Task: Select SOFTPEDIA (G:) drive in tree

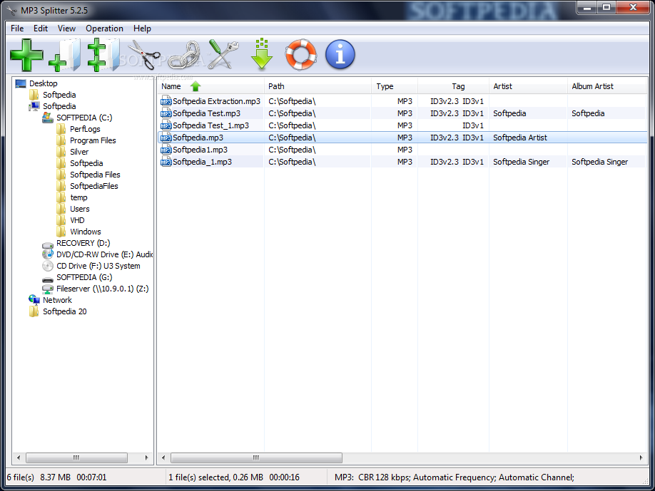Action: [x=84, y=277]
